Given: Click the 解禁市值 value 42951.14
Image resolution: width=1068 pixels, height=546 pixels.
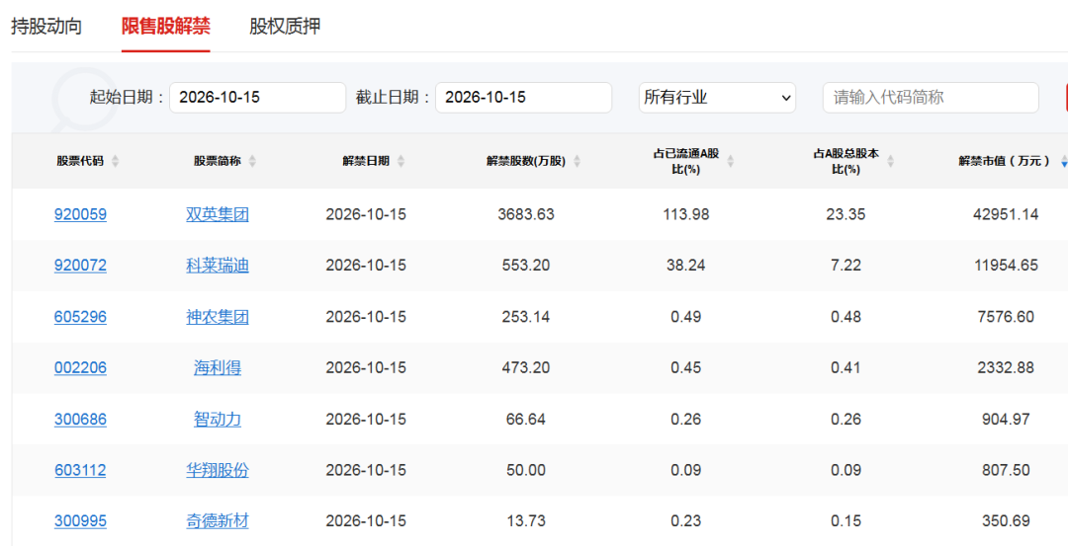Looking at the screenshot, I should point(1006,214).
